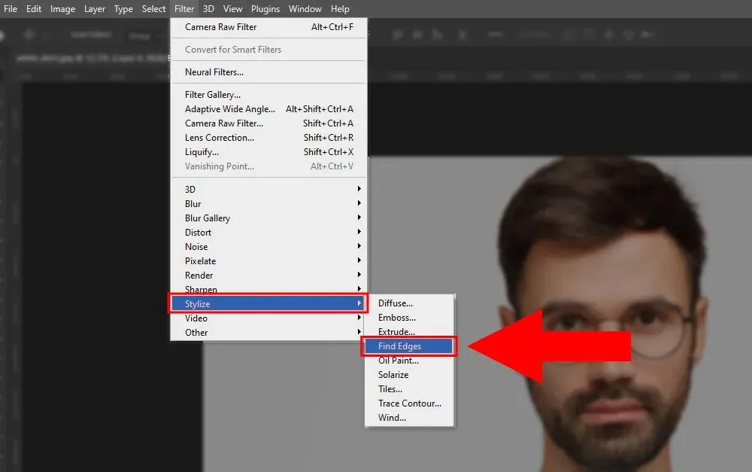
Task: Open the Plugins menu
Action: [265, 8]
